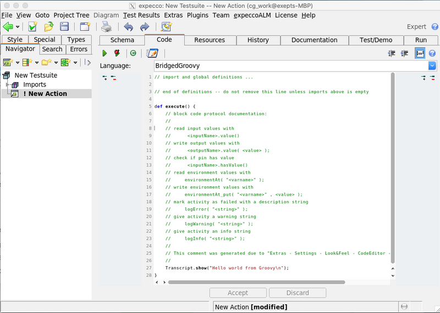Viewport: 440px width, 313px height.
Task: Click the horizontal scrollbar under the code editor
Action: point(256,282)
